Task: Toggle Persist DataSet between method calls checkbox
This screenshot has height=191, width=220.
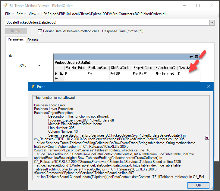Action: (x=40, y=31)
